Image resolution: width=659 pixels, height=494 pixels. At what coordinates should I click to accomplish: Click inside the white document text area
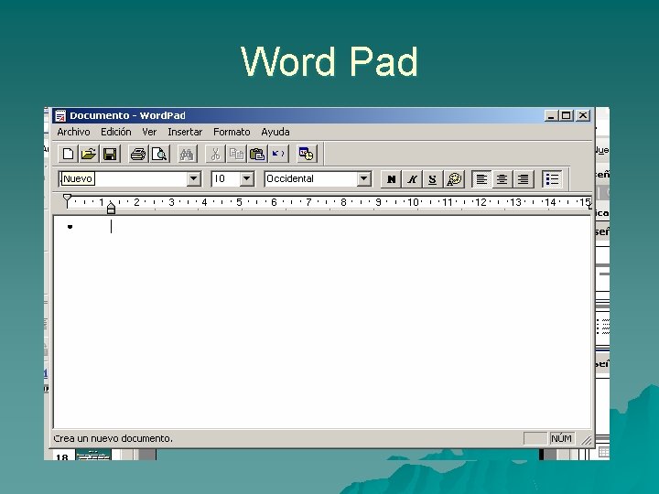[x=322, y=322]
